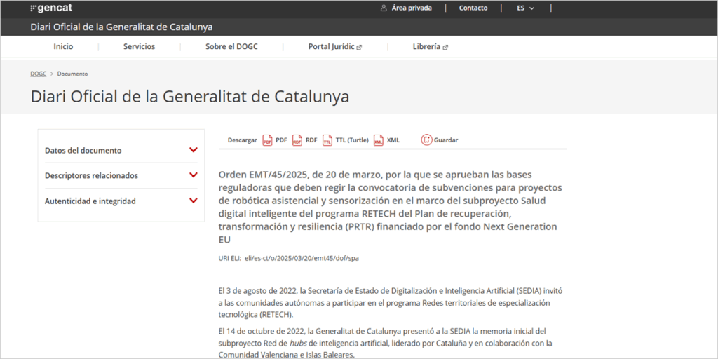Click external link icon beside Portal Jurídic
This screenshot has width=718, height=359.
tap(360, 47)
